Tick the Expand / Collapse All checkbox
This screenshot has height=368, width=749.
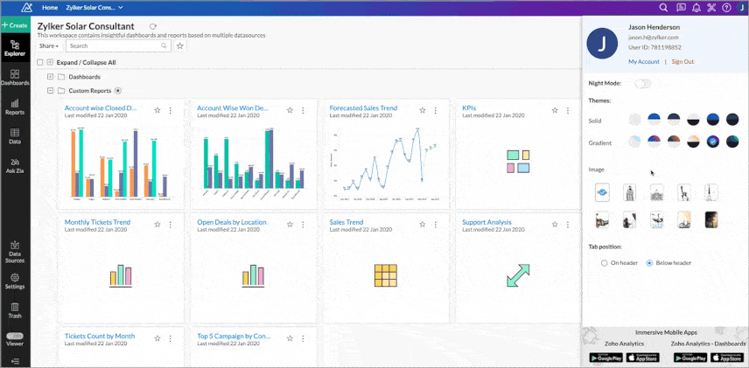(39, 63)
